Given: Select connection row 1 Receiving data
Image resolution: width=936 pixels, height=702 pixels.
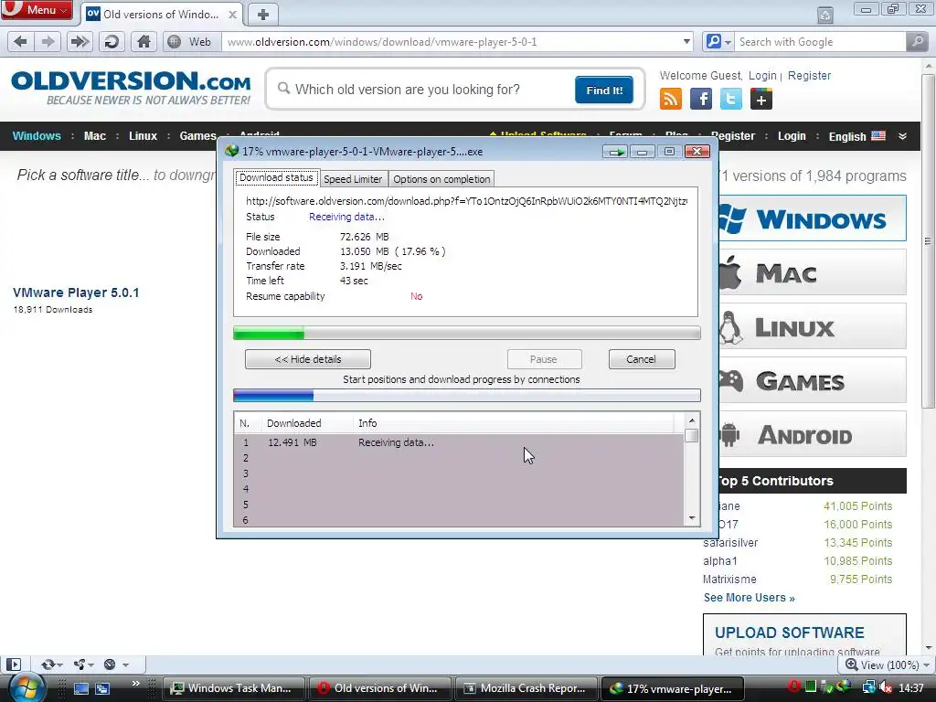Looking at the screenshot, I should point(459,442).
